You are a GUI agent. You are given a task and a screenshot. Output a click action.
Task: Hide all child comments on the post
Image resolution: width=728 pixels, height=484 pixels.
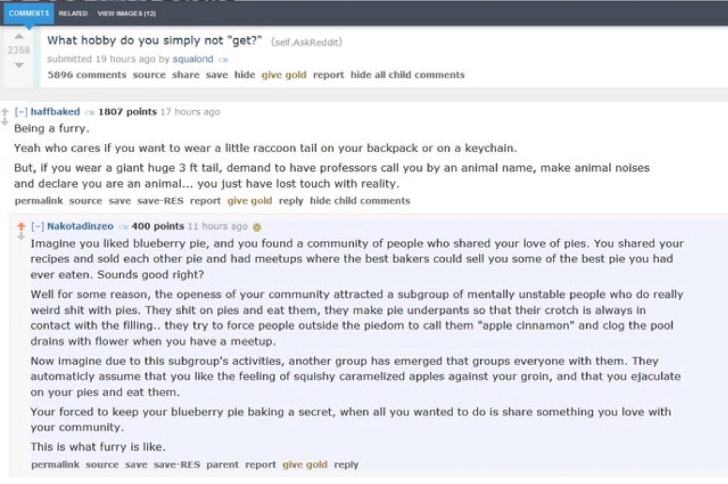(x=408, y=75)
